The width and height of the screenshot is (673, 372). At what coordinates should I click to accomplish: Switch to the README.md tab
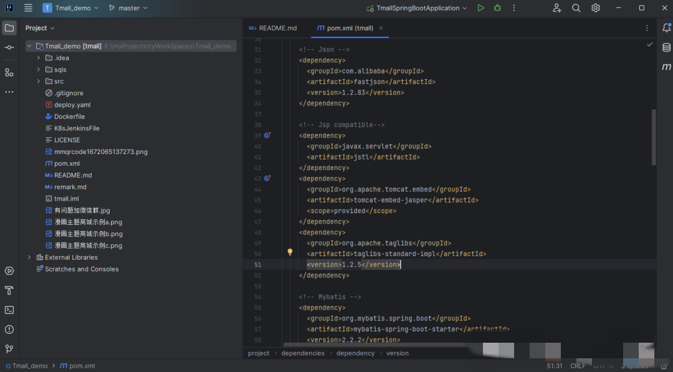click(273, 28)
